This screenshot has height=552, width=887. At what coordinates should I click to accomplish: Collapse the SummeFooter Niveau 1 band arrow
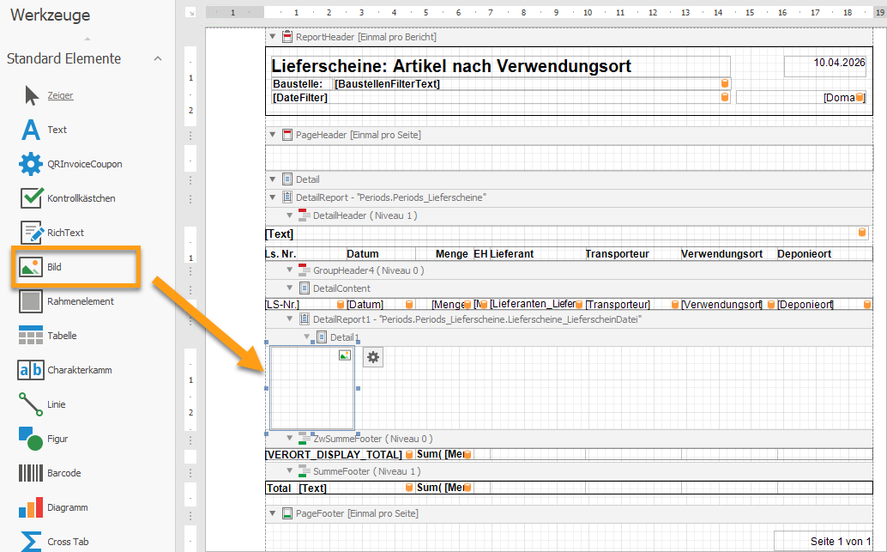[290, 471]
